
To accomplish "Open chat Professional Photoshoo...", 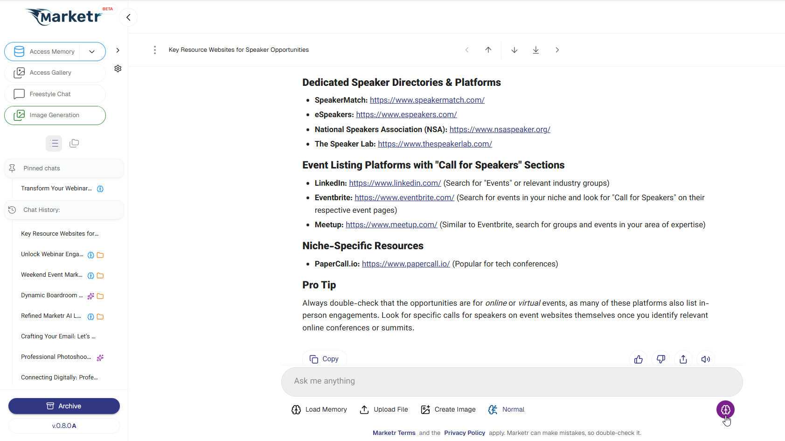I will (56, 357).
